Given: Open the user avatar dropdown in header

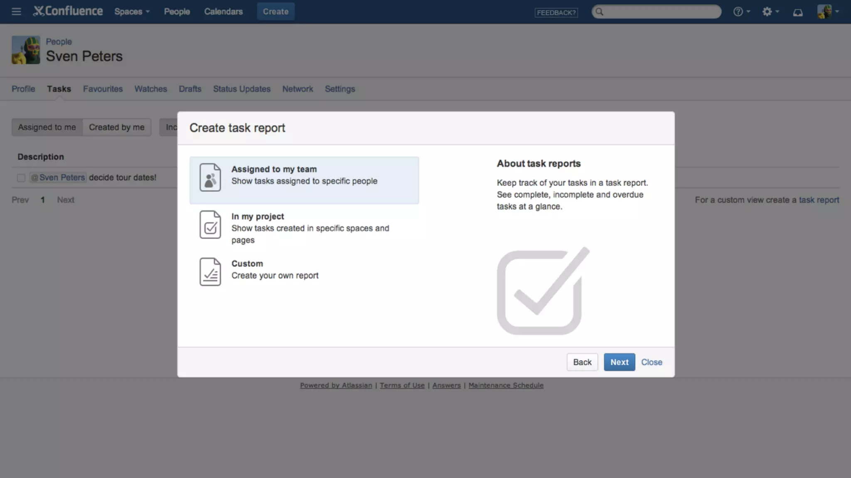Looking at the screenshot, I should click(828, 12).
